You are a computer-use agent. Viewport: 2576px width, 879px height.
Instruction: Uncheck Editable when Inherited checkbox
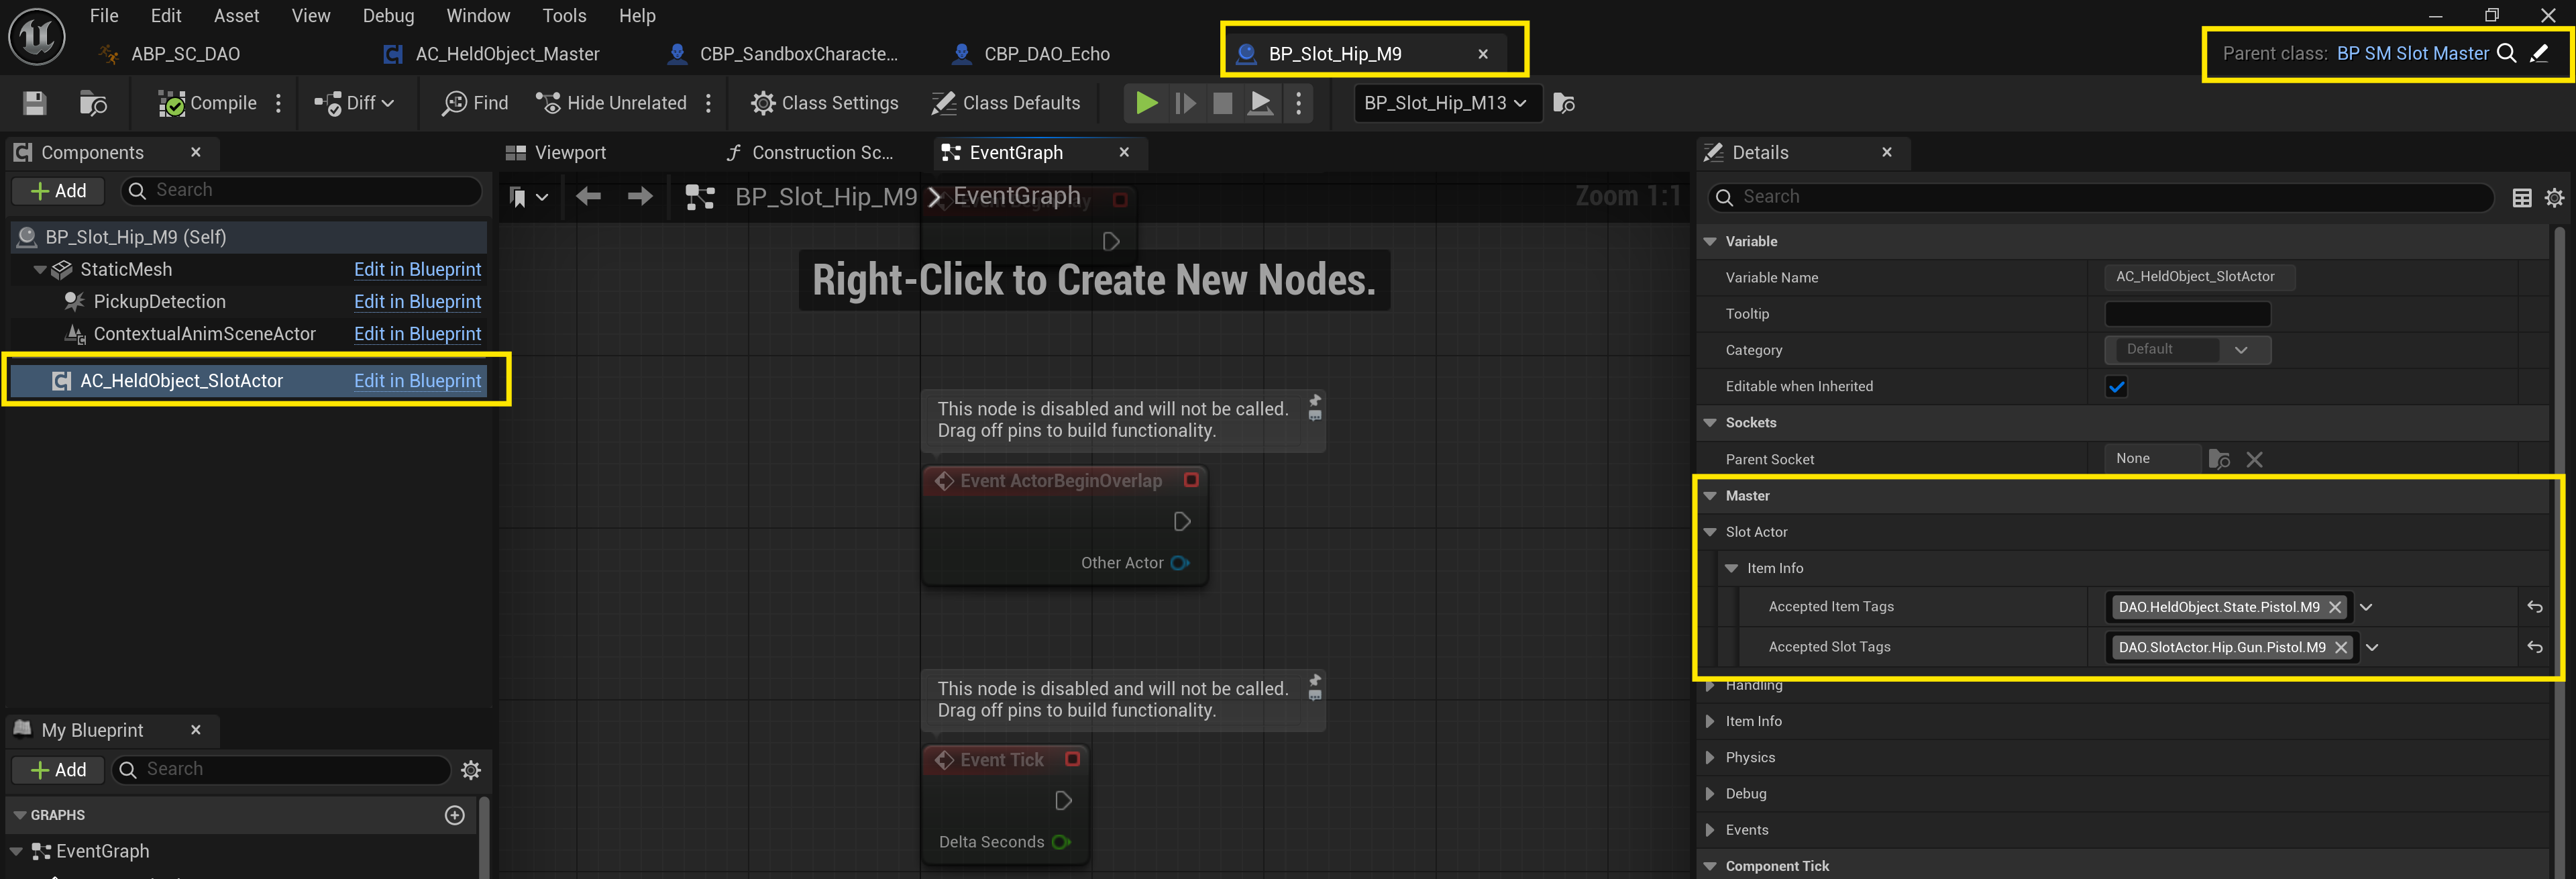pos(2116,387)
